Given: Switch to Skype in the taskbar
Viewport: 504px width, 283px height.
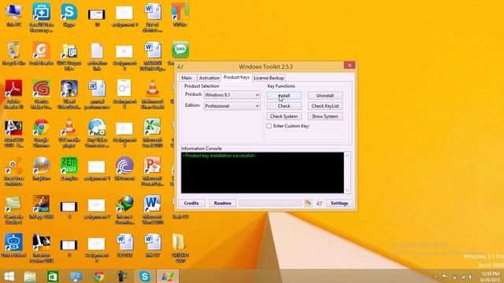Looking at the screenshot, I should [x=145, y=276].
